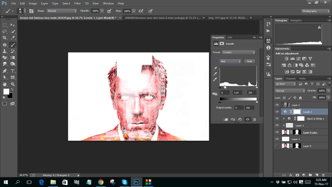Switch to the img_7411.jpg document tab

click(x=228, y=18)
